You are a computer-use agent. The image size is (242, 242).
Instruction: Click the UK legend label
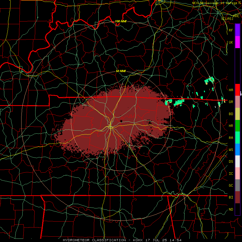[231, 42]
